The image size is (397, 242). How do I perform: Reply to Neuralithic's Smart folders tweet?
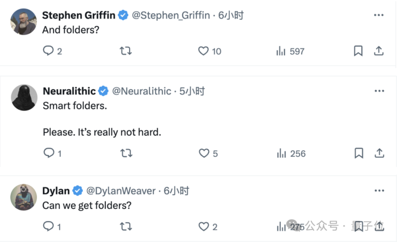pos(49,153)
